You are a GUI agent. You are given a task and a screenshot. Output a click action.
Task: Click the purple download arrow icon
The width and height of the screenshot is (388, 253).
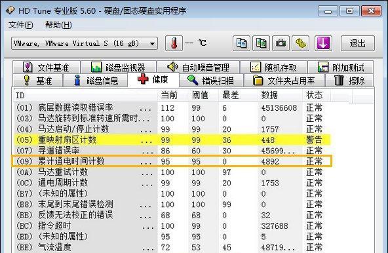click(323, 43)
